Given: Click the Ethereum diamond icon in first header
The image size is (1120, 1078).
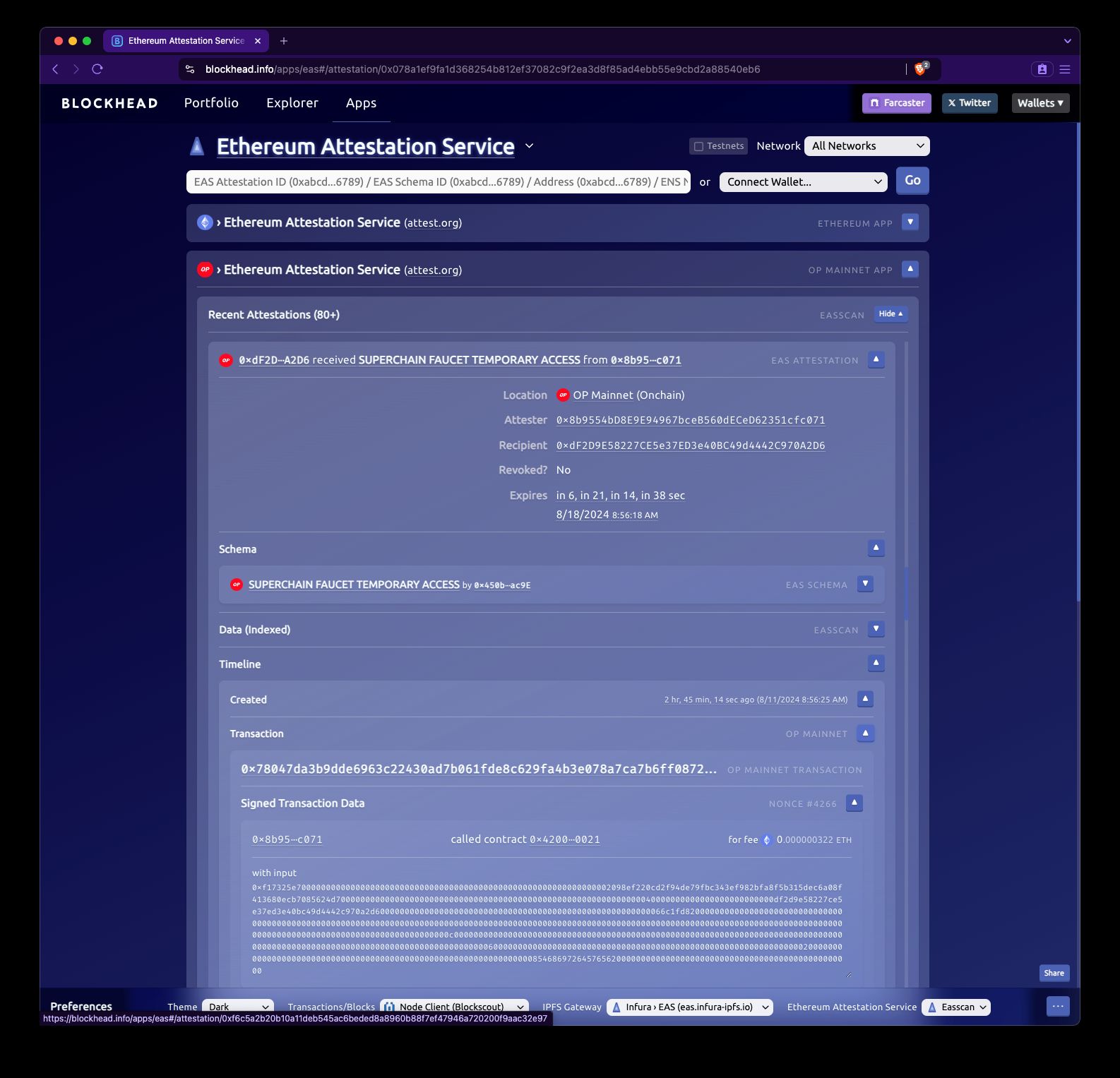Looking at the screenshot, I should click(x=205, y=222).
